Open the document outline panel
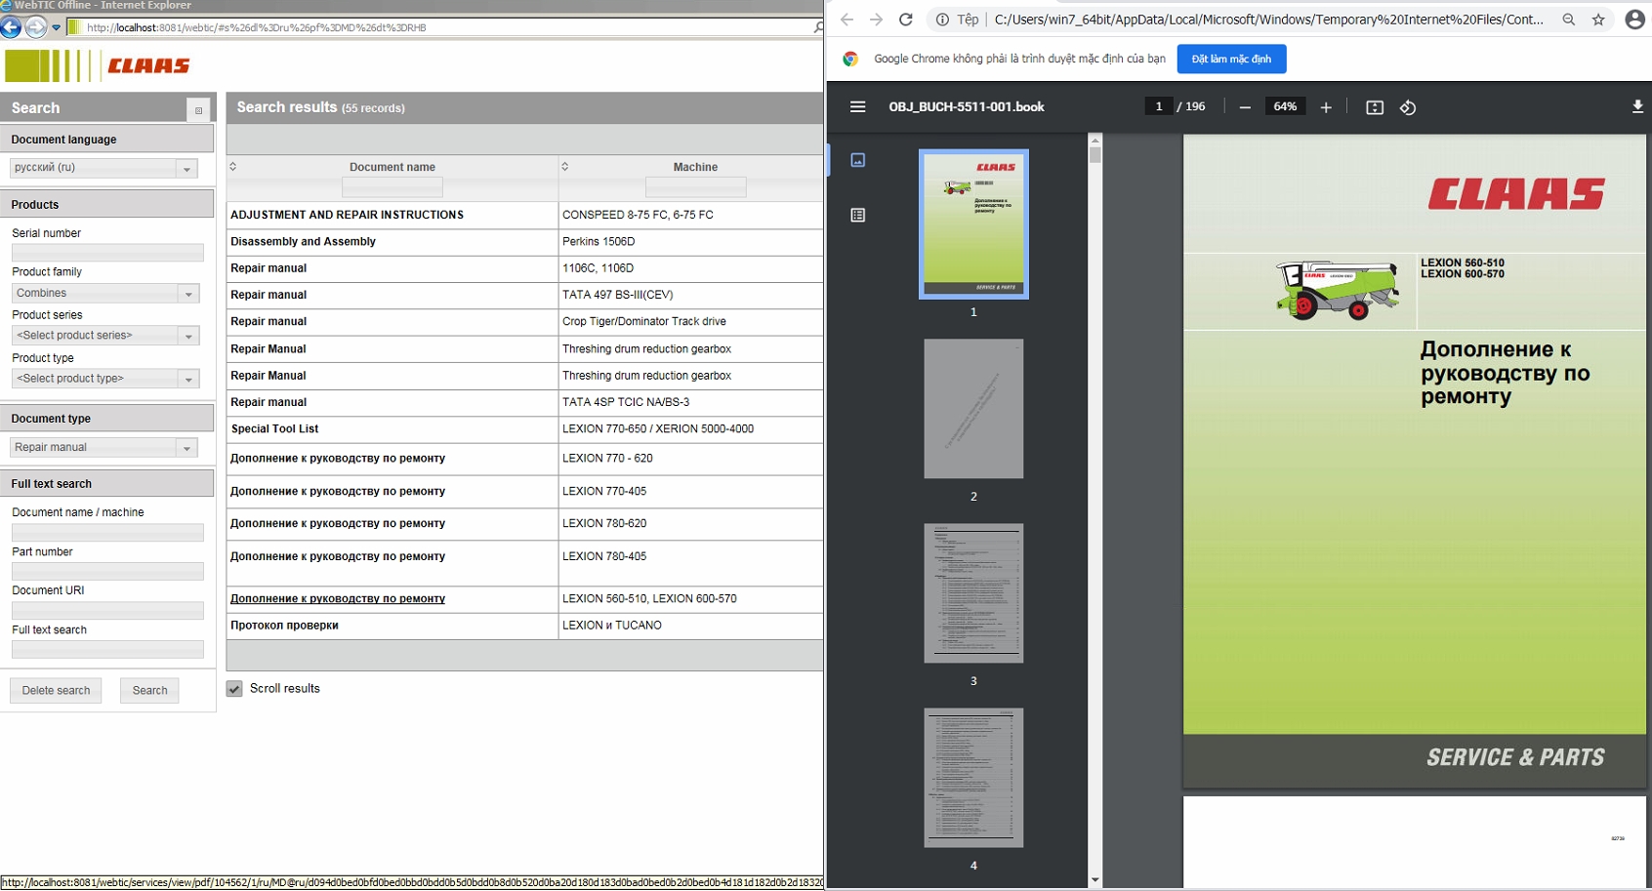 [x=857, y=215]
